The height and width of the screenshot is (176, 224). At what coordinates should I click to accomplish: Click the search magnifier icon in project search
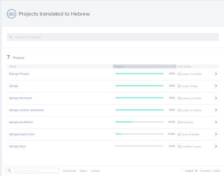click(11, 37)
